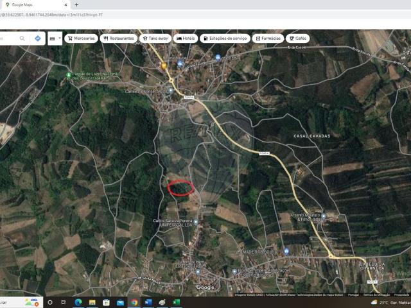Click the red circled plot on map

181,187
